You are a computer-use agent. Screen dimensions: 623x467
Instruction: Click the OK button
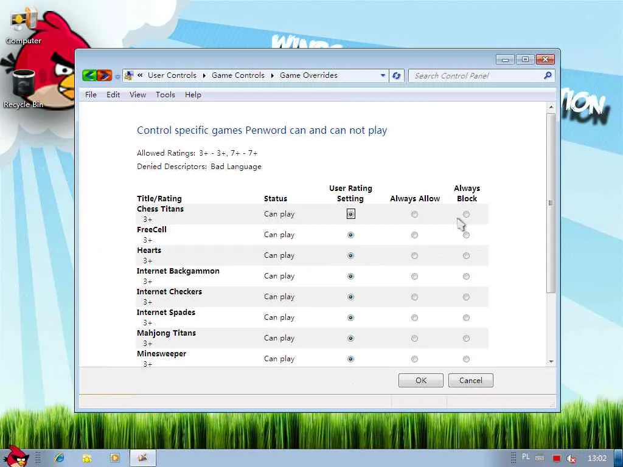(x=421, y=381)
